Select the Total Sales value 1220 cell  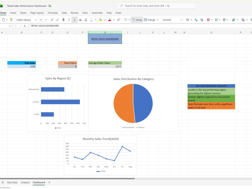21,66
